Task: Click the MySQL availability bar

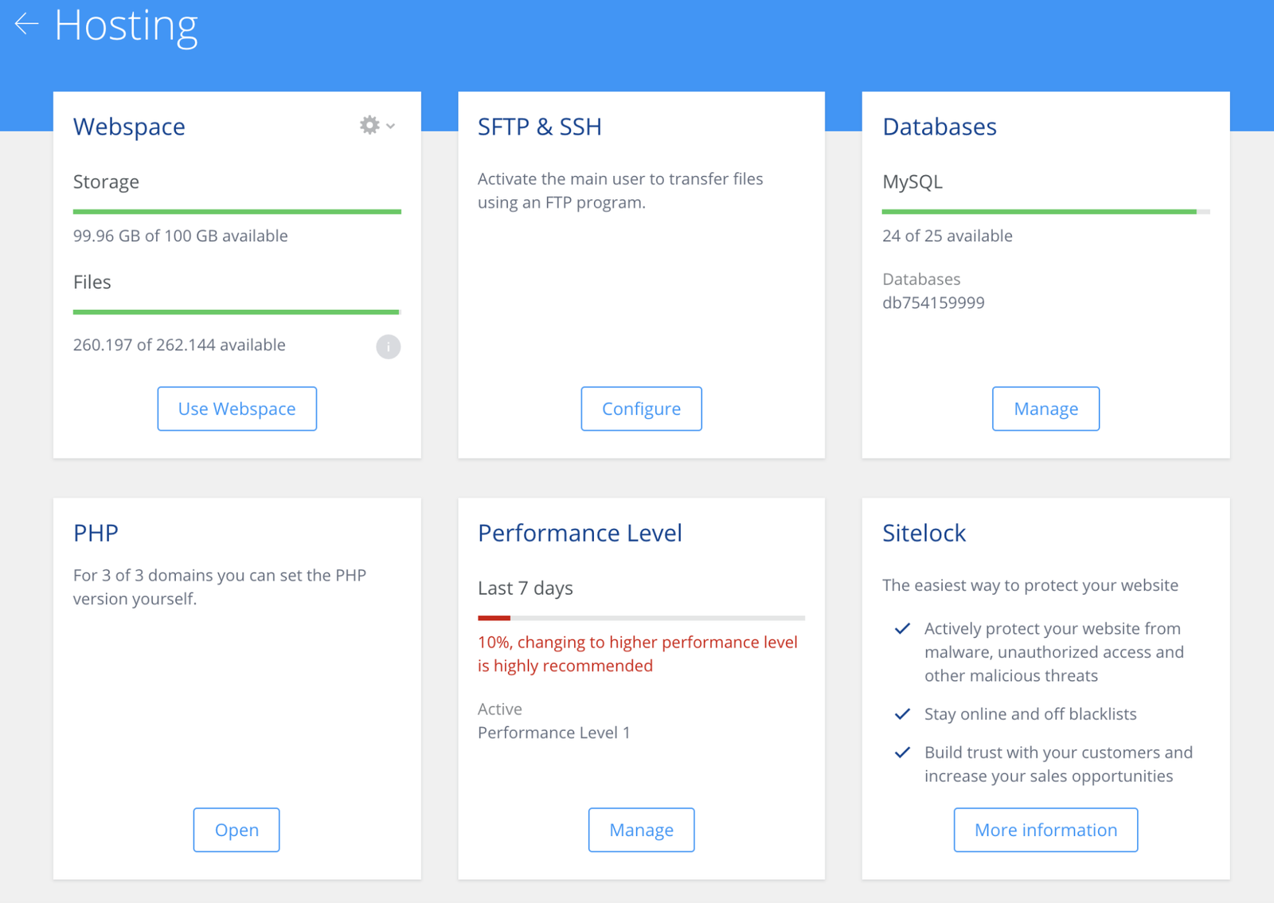Action: point(1045,212)
